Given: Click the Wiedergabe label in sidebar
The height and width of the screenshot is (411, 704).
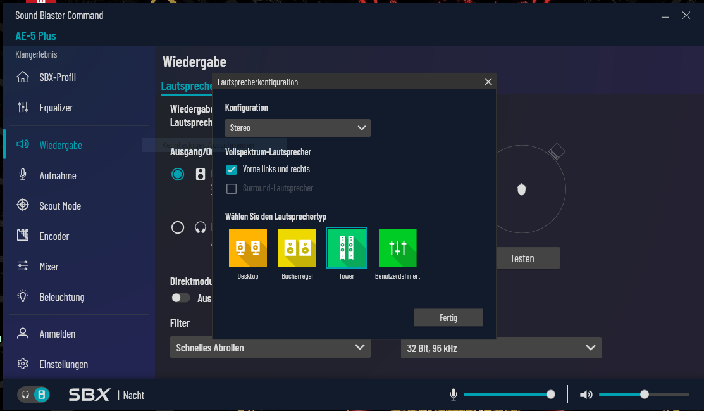Looking at the screenshot, I should coord(61,145).
